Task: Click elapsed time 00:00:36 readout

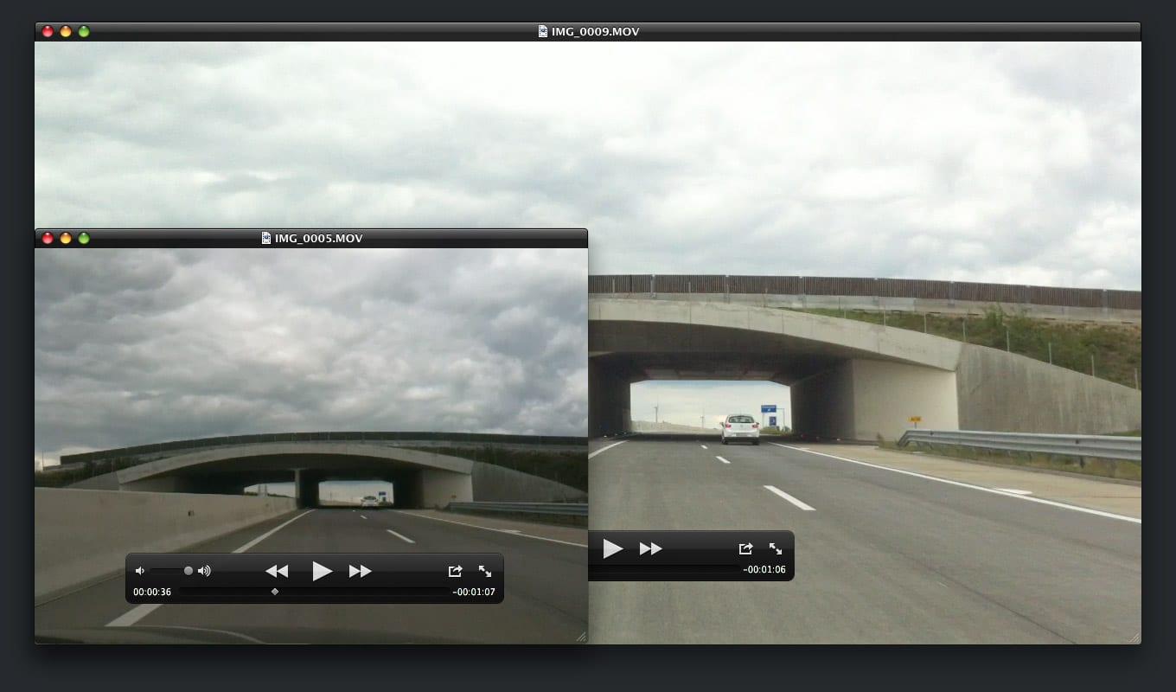Action: coord(152,593)
